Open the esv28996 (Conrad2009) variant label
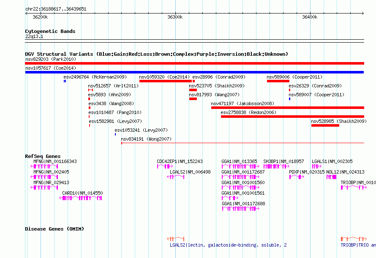The image size is (376, 258). 219,77
